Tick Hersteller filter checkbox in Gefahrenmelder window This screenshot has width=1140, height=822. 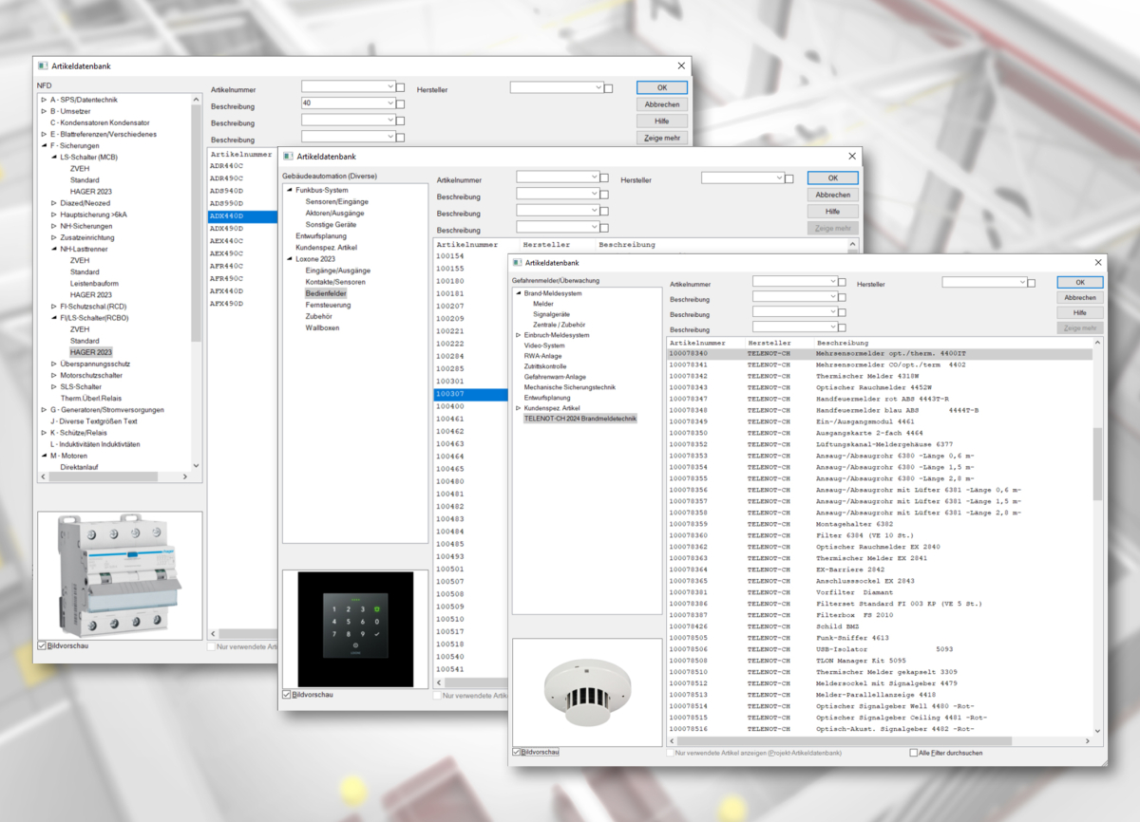tap(1033, 283)
